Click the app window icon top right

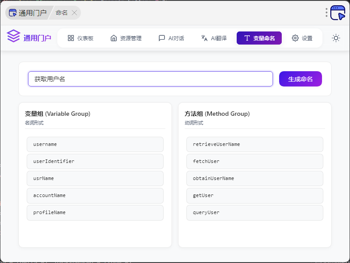coord(338,13)
